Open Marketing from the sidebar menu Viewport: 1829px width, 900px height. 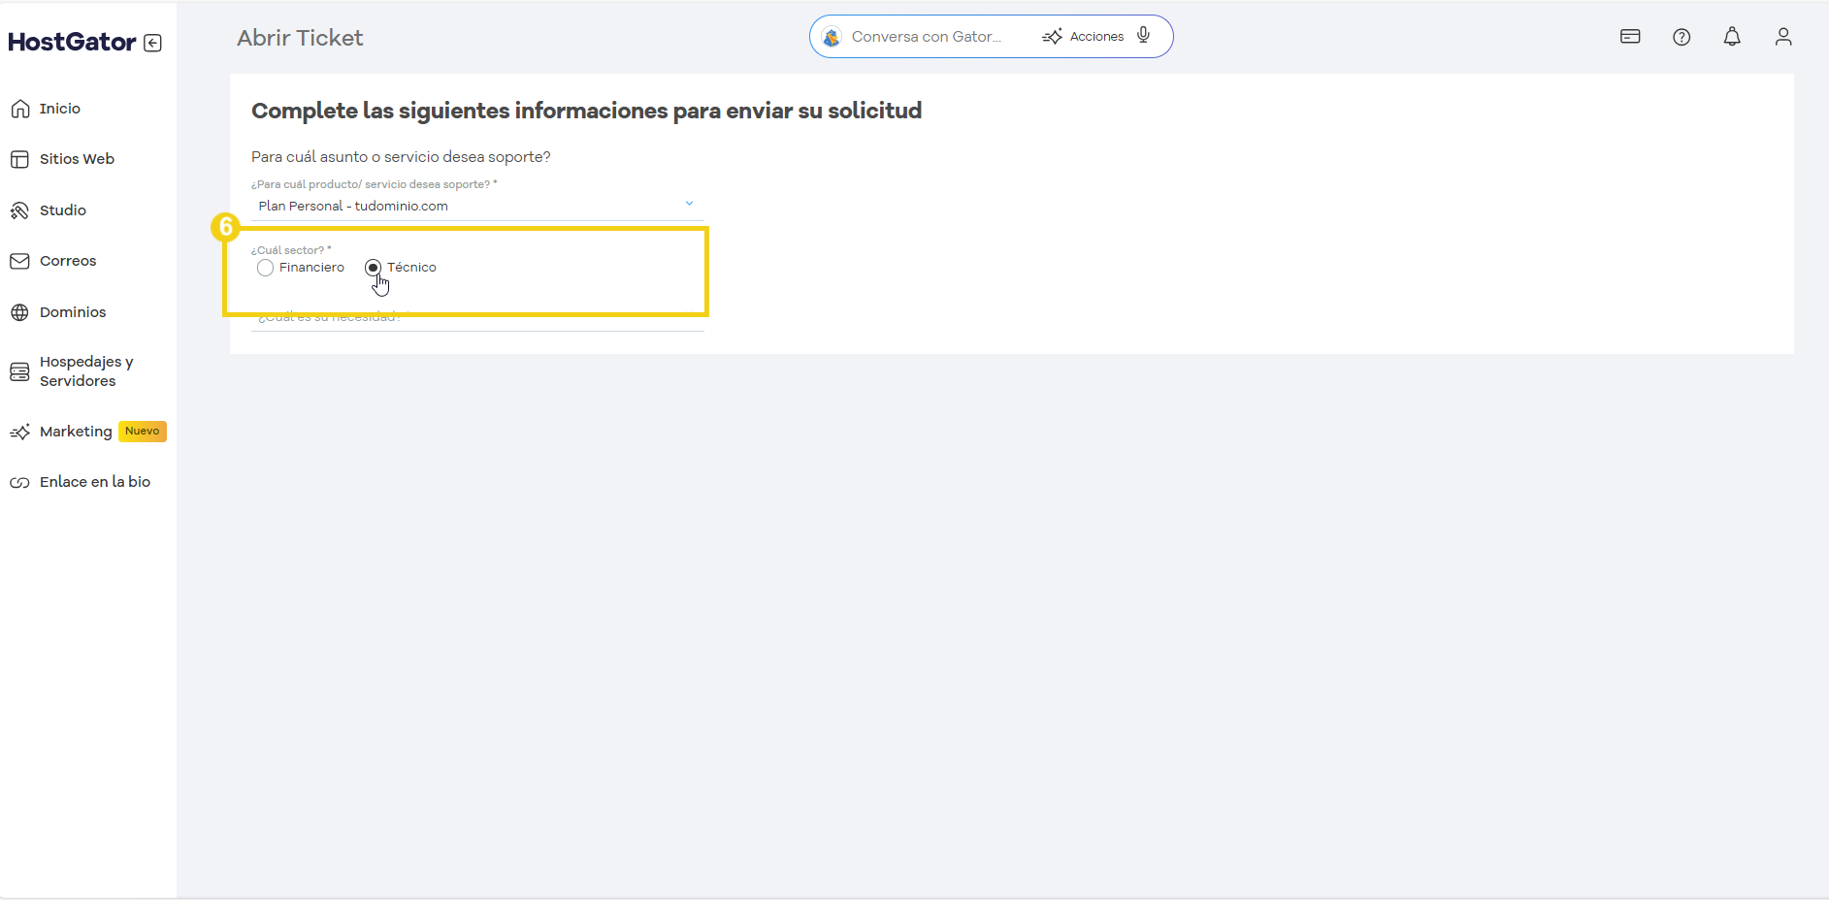coord(21,432)
